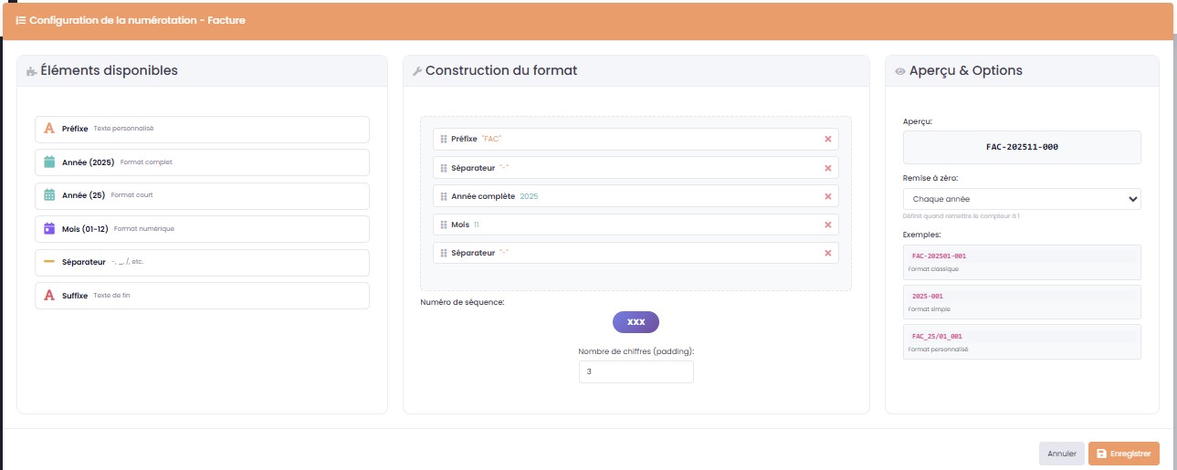Click the Année (25) short-format calendar icon
This screenshot has height=470, width=1177.
(49, 195)
